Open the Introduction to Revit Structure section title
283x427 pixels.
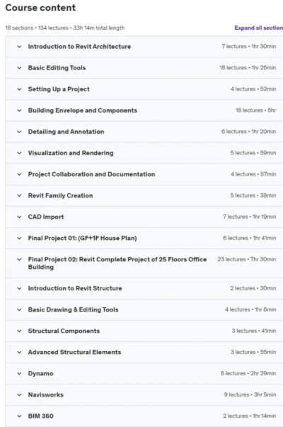coord(75,288)
